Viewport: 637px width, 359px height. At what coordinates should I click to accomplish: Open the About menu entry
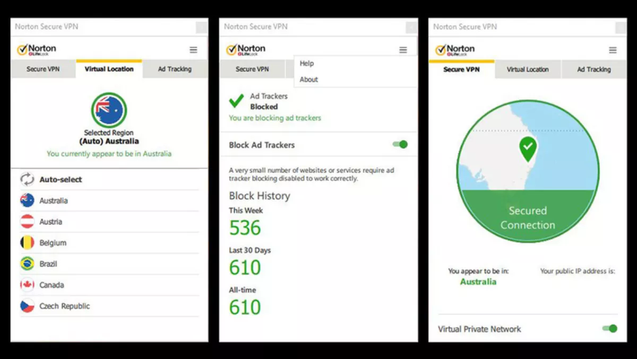[x=308, y=80]
